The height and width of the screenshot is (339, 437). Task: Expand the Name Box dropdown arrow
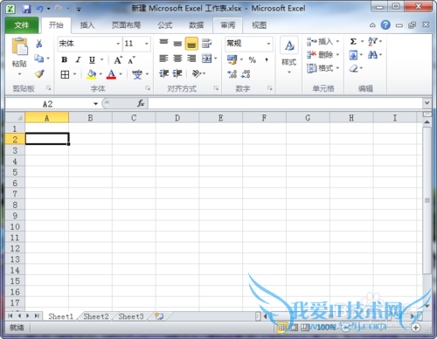coord(95,104)
